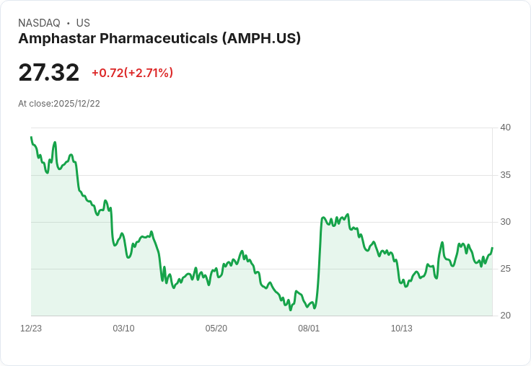Click the 12/23 x-axis date label
The image size is (531, 366).
click(31, 328)
